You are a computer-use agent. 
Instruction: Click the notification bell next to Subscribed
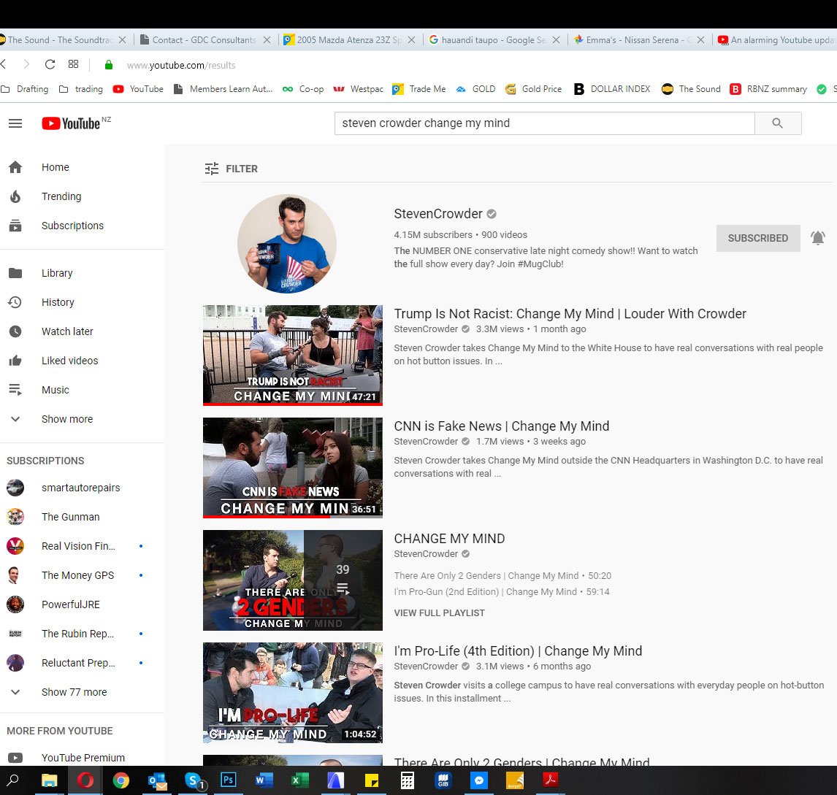point(818,238)
